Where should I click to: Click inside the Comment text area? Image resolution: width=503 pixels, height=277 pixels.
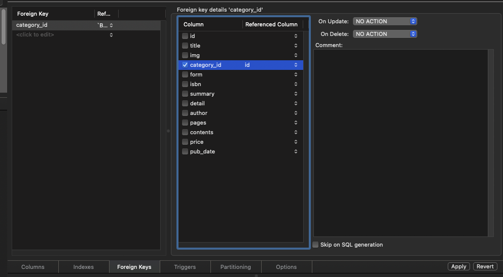click(x=401, y=143)
